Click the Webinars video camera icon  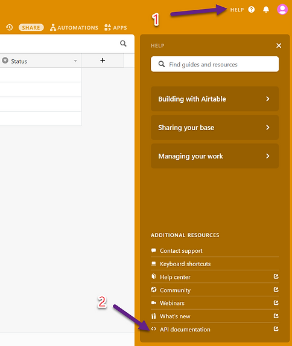coord(154,302)
